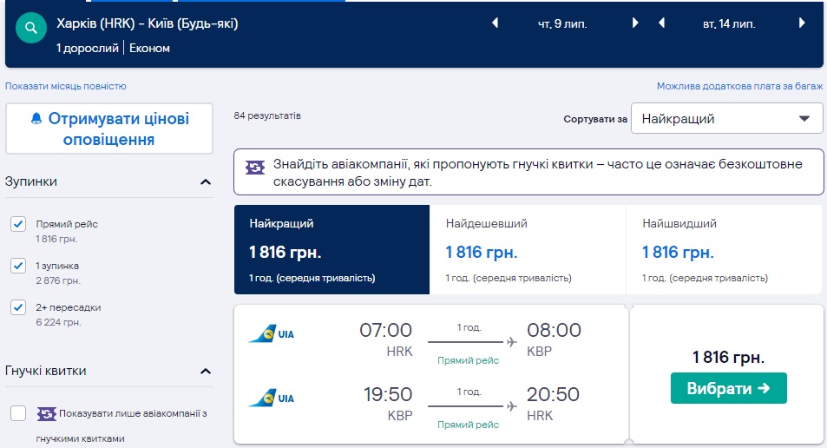Go to previous return date arrow
The height and width of the screenshot is (448, 827).
[662, 23]
